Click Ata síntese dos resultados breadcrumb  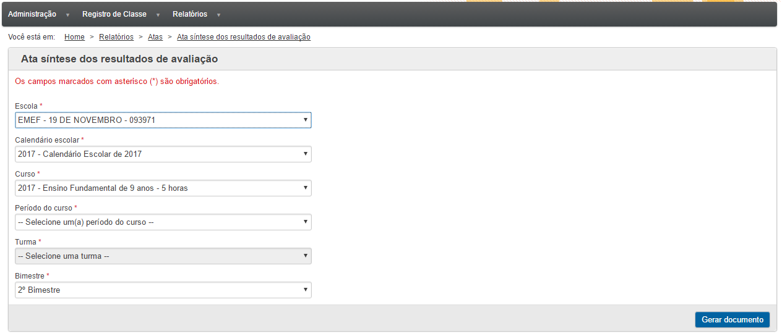[244, 37]
